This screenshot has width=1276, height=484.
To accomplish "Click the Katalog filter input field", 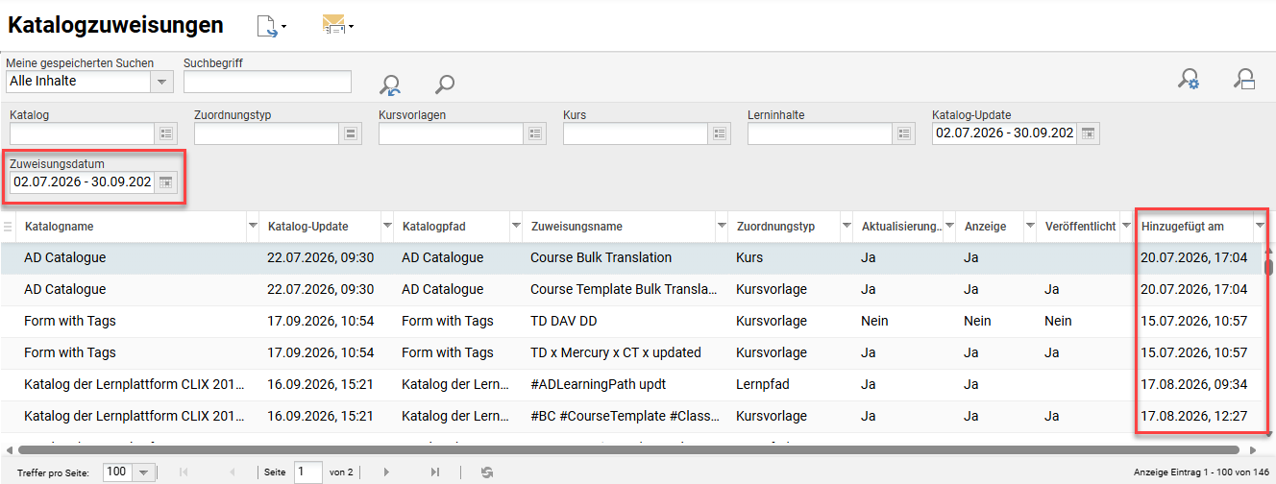I will coord(83,133).
